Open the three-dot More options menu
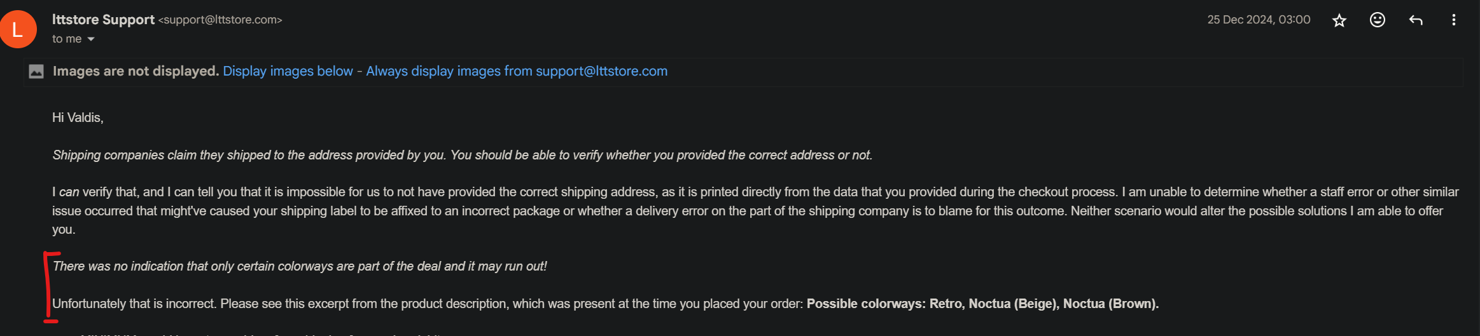1480x336 pixels. [x=1454, y=20]
